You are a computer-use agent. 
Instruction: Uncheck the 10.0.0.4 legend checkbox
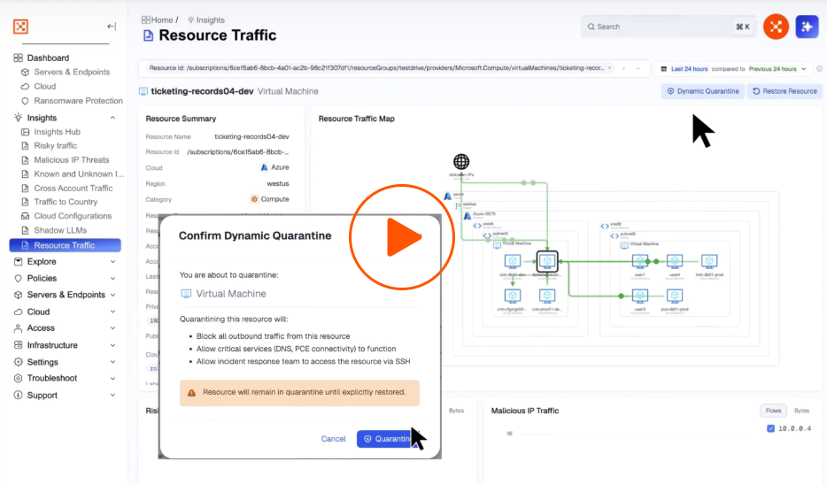coord(769,429)
